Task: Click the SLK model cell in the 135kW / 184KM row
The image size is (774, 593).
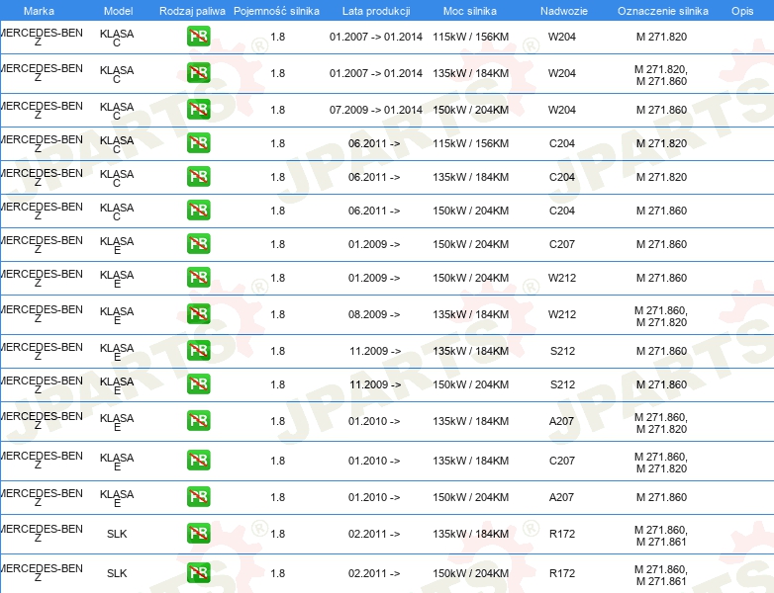Action: tap(117, 534)
